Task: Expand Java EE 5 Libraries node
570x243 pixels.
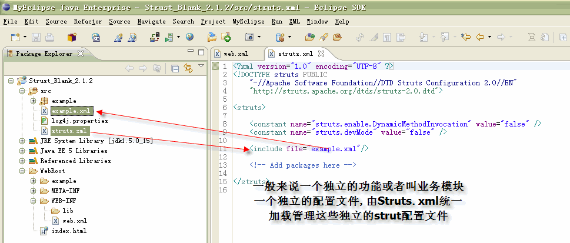Action: click(x=22, y=151)
